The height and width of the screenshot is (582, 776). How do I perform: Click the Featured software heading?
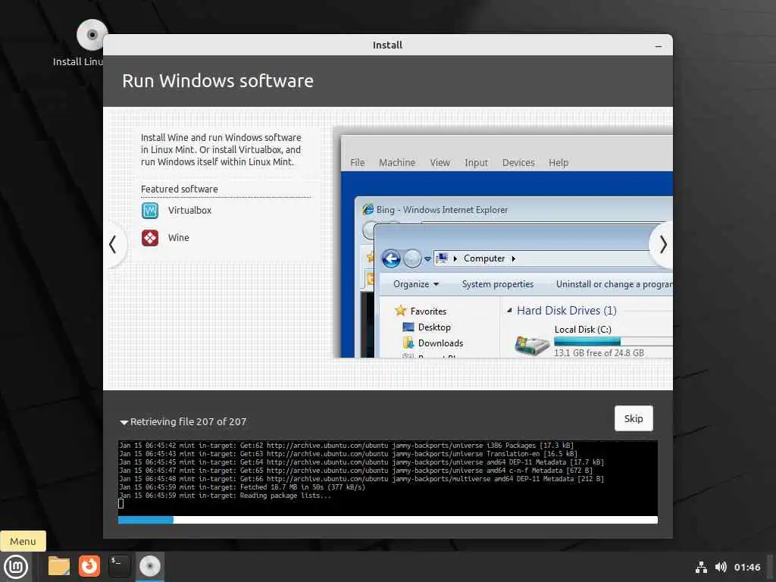click(179, 189)
